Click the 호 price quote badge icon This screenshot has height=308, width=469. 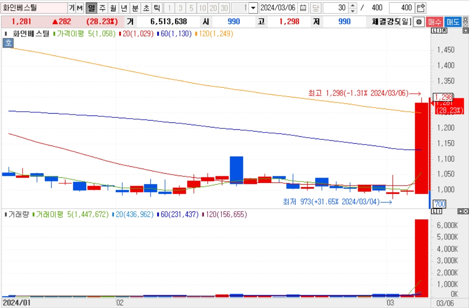(x=8, y=43)
